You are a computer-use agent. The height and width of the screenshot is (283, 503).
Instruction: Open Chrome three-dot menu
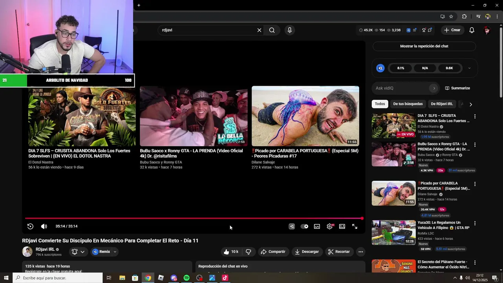coord(497,17)
